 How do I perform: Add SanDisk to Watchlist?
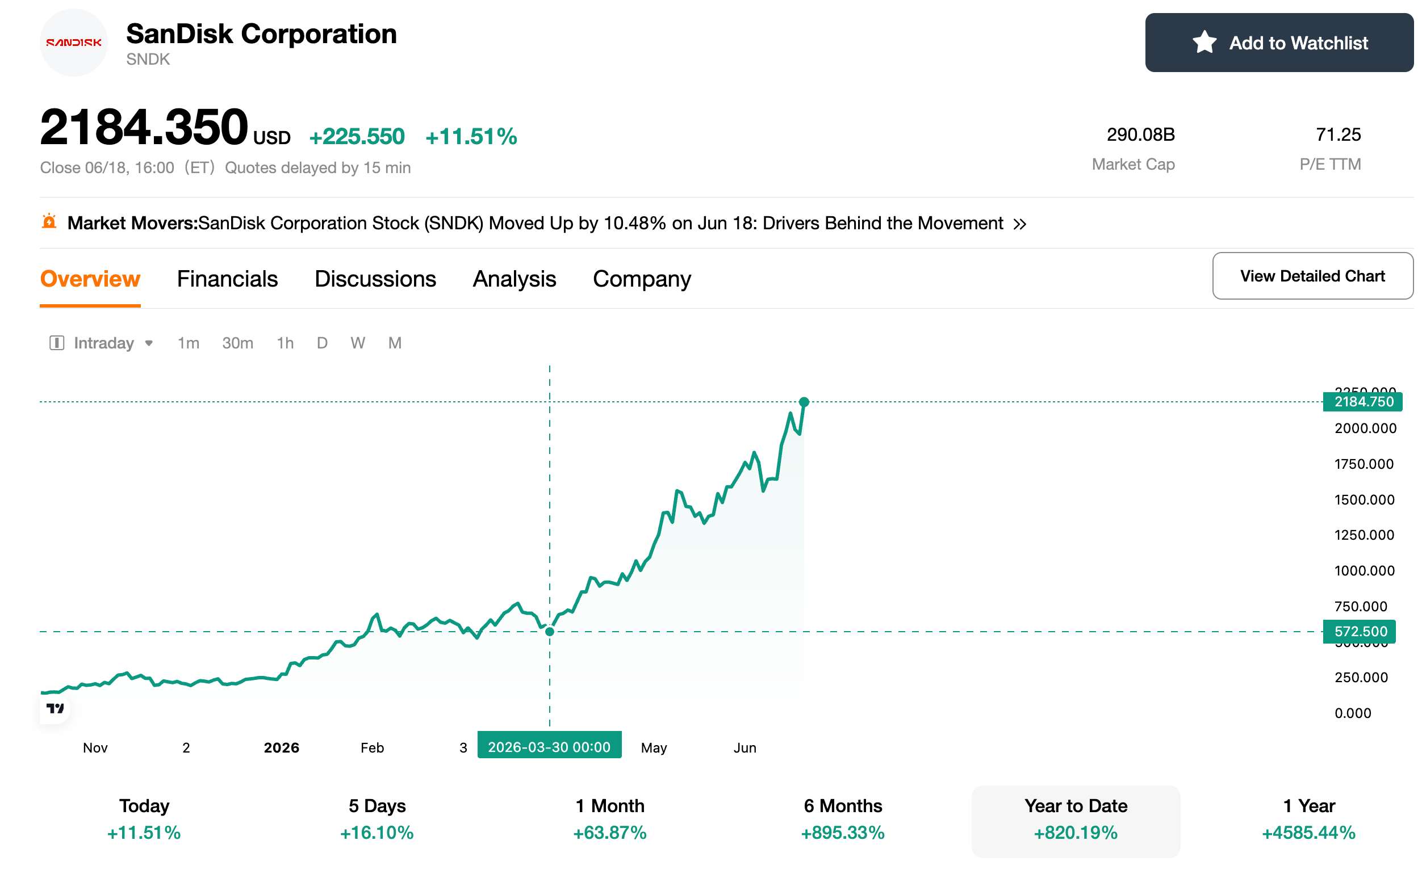1279,43
